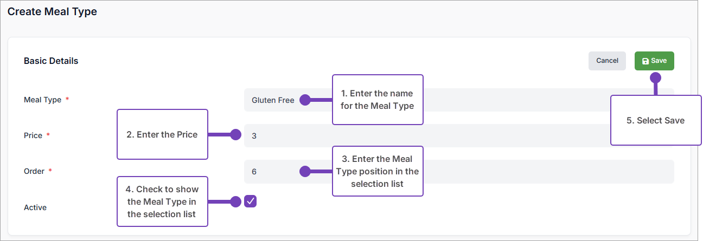Click the Create Meal Type page title
The height and width of the screenshot is (241, 703).
(52, 11)
